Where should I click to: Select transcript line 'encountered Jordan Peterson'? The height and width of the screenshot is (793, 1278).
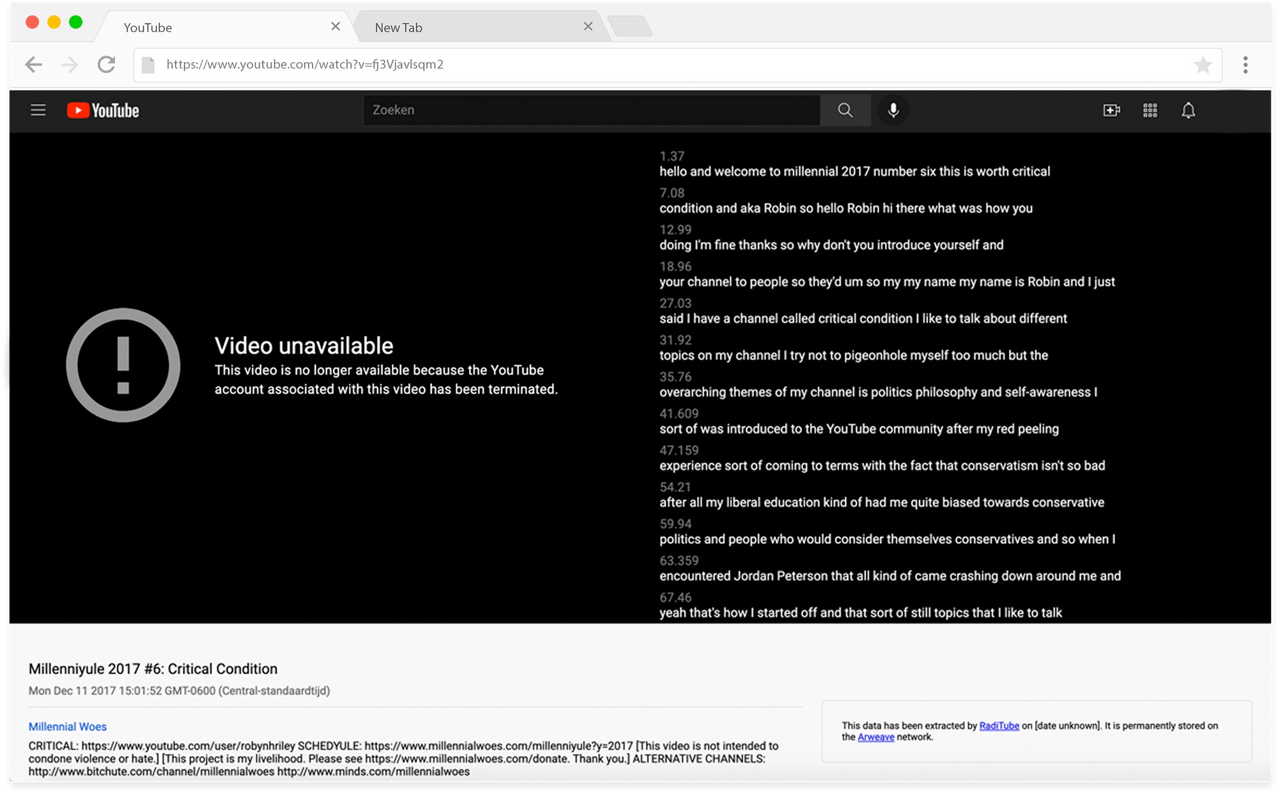point(890,576)
